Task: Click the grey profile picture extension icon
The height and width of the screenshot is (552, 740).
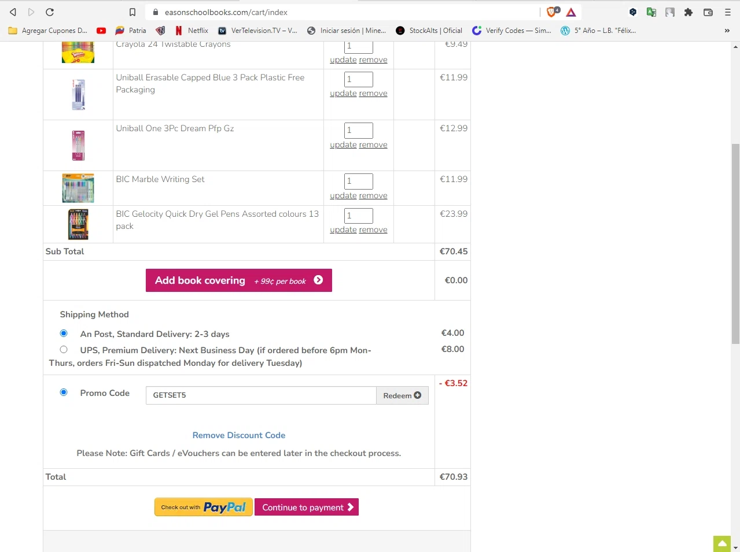Action: click(670, 12)
